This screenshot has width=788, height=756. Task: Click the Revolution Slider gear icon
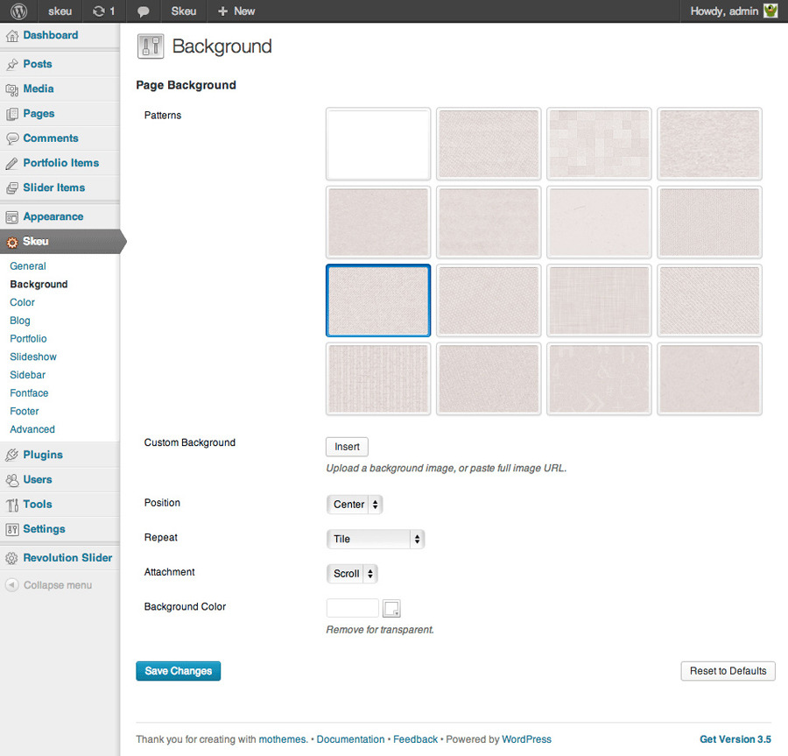(12, 558)
